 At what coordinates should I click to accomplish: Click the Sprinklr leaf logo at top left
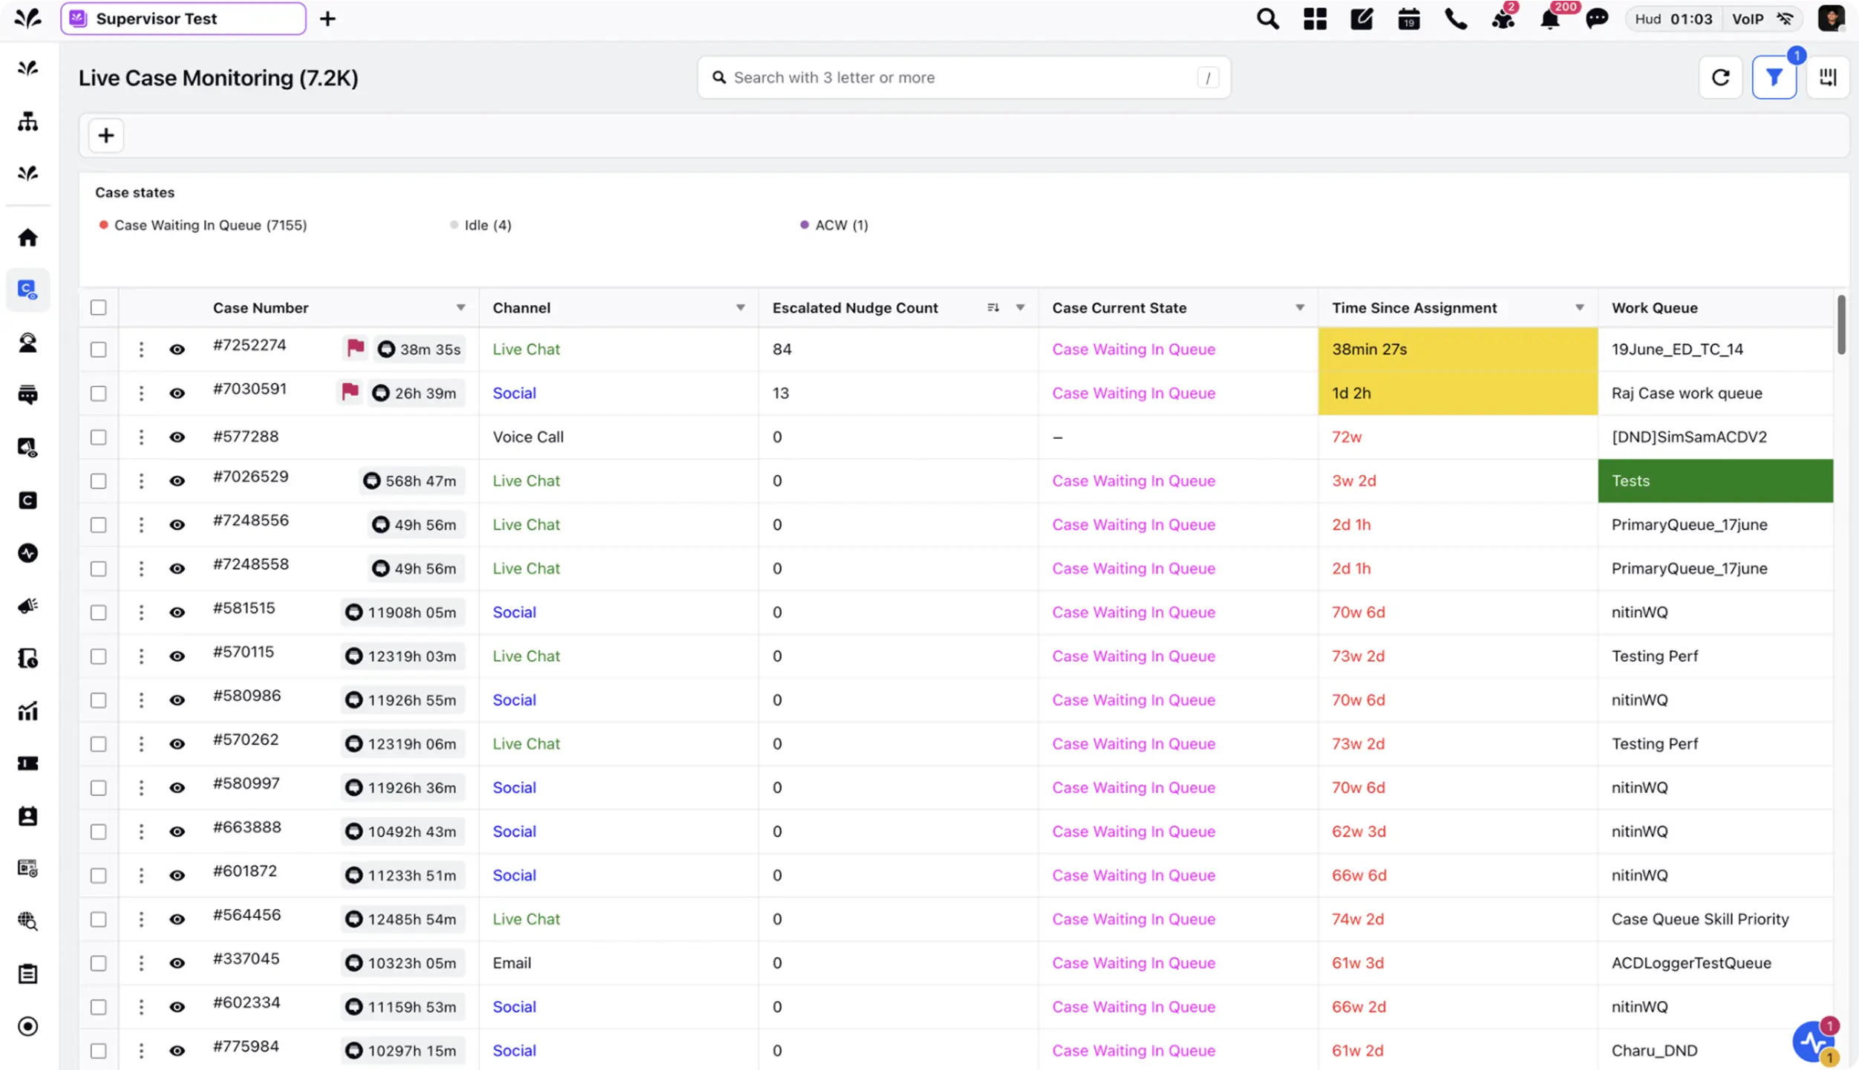pos(28,19)
